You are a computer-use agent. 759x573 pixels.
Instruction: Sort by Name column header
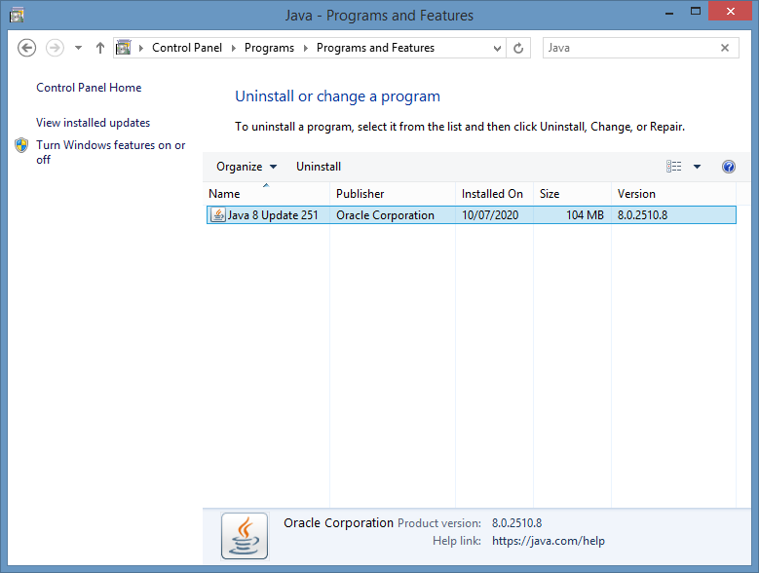(266, 194)
